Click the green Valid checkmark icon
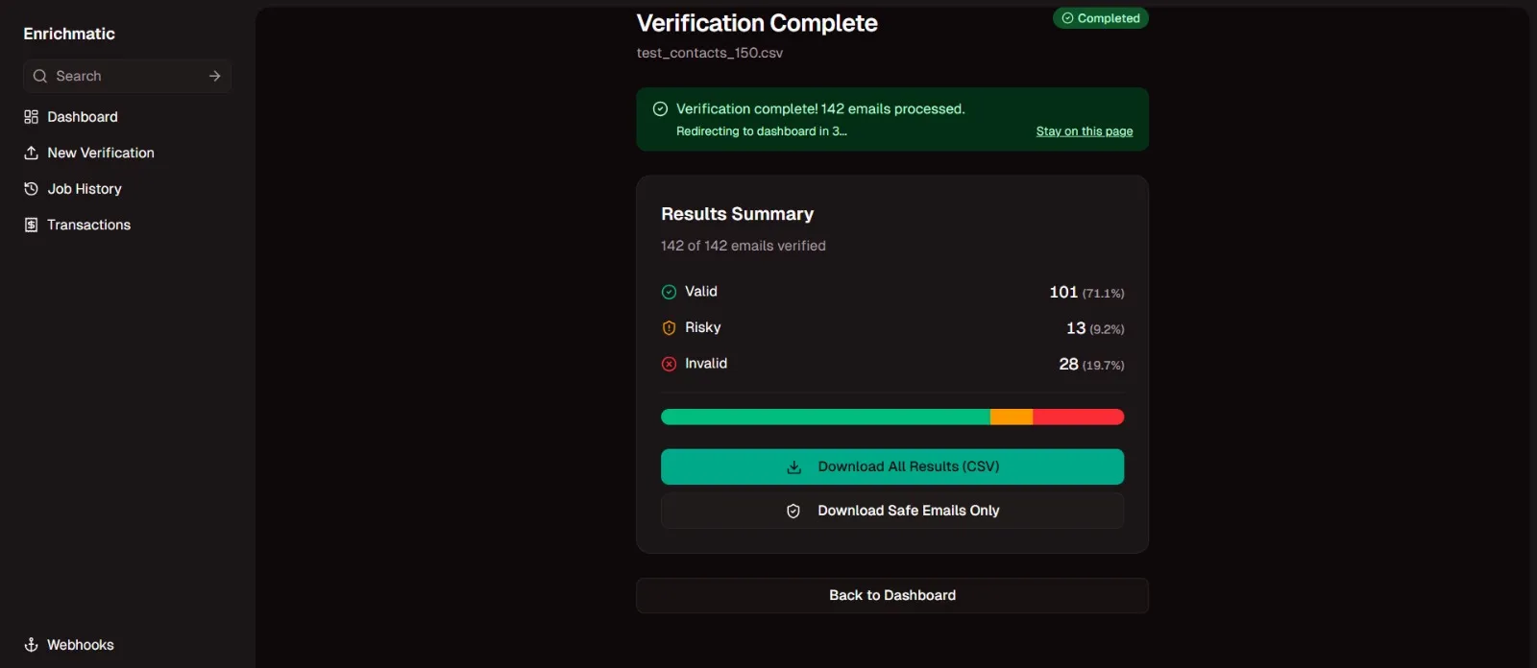Screen dimensions: 1537x668 point(669,292)
